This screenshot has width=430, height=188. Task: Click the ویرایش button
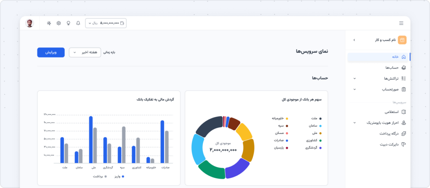[51, 52]
